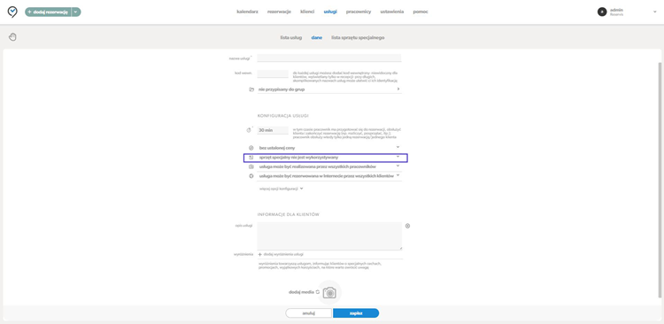Click the admin avatar icon
Image resolution: width=664 pixels, height=324 pixels.
pos(602,12)
